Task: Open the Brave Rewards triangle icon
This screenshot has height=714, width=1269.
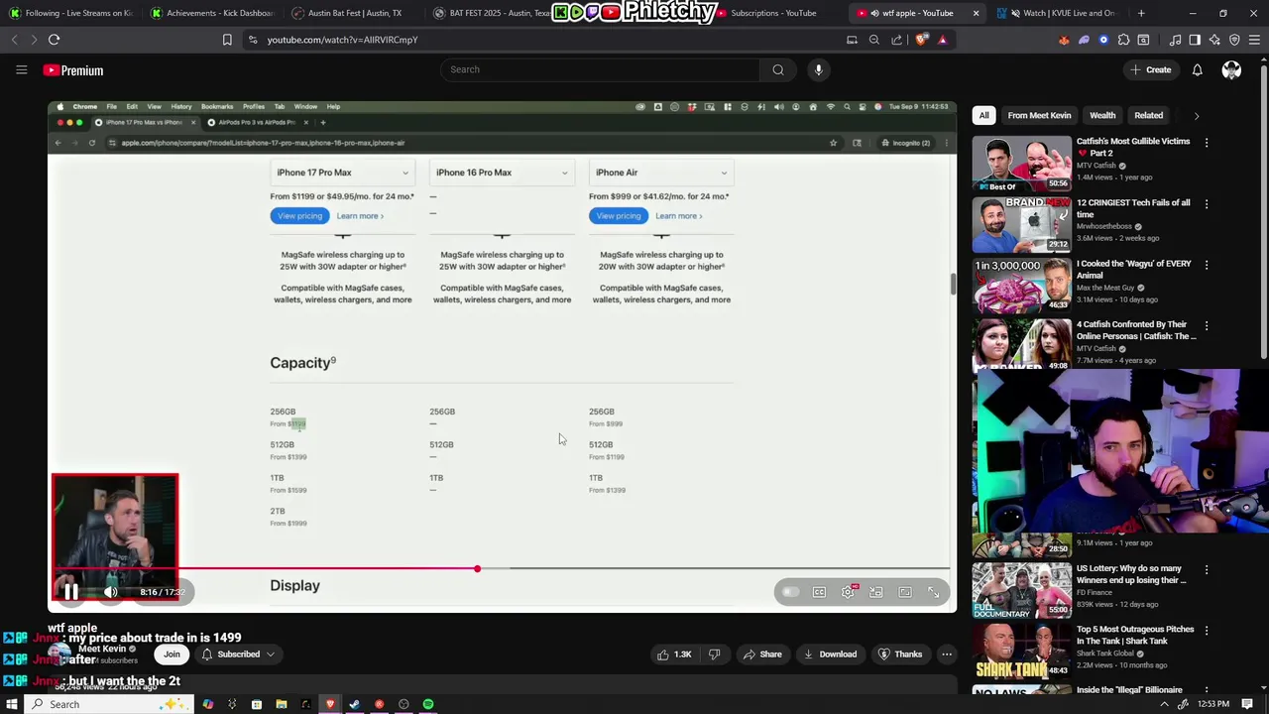Action: (942, 40)
